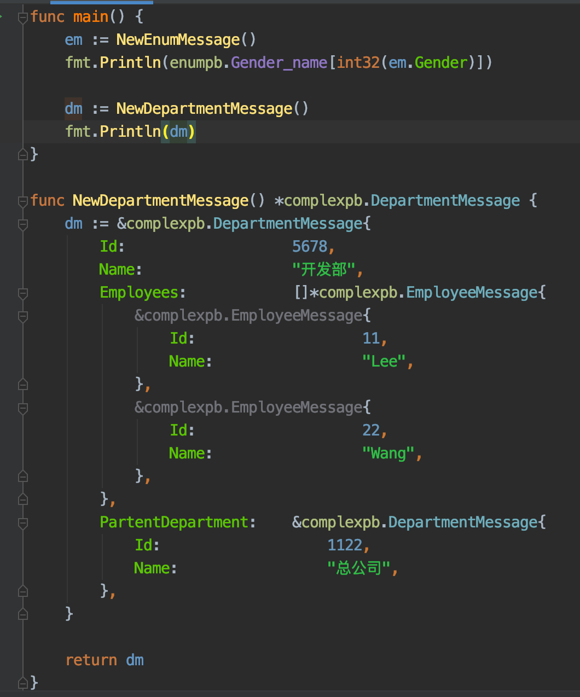Fold the EmployeeMessage block containing Lee
The height and width of the screenshot is (697, 580).
pyautogui.click(x=23, y=316)
